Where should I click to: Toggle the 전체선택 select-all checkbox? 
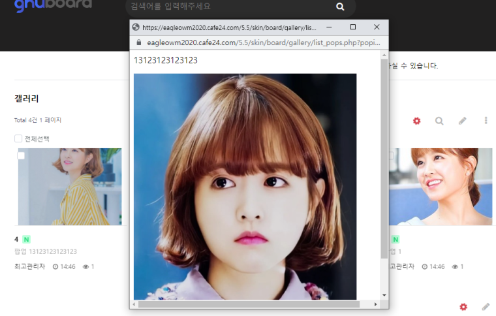click(18, 138)
